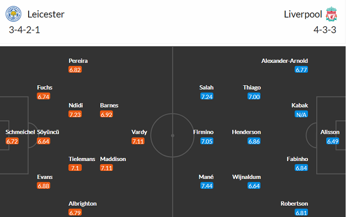Click Kabak's N/A rating badge
346x217 pixels.
point(301,114)
